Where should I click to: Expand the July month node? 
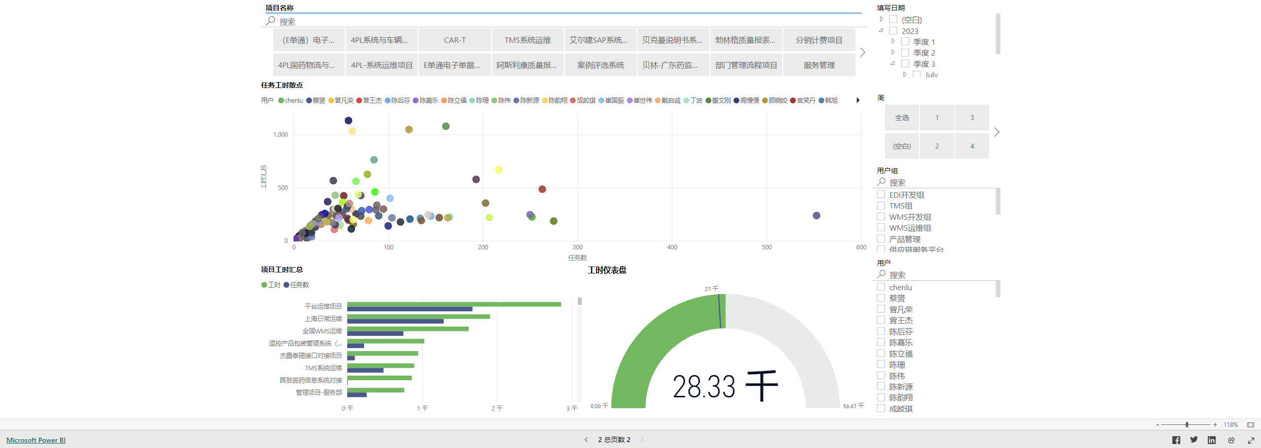(905, 74)
